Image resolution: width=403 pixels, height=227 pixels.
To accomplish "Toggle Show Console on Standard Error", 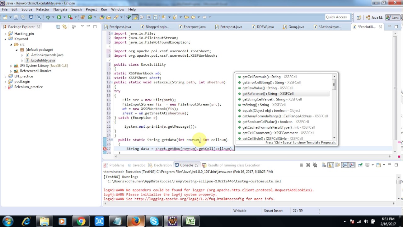I will click(x=351, y=165).
